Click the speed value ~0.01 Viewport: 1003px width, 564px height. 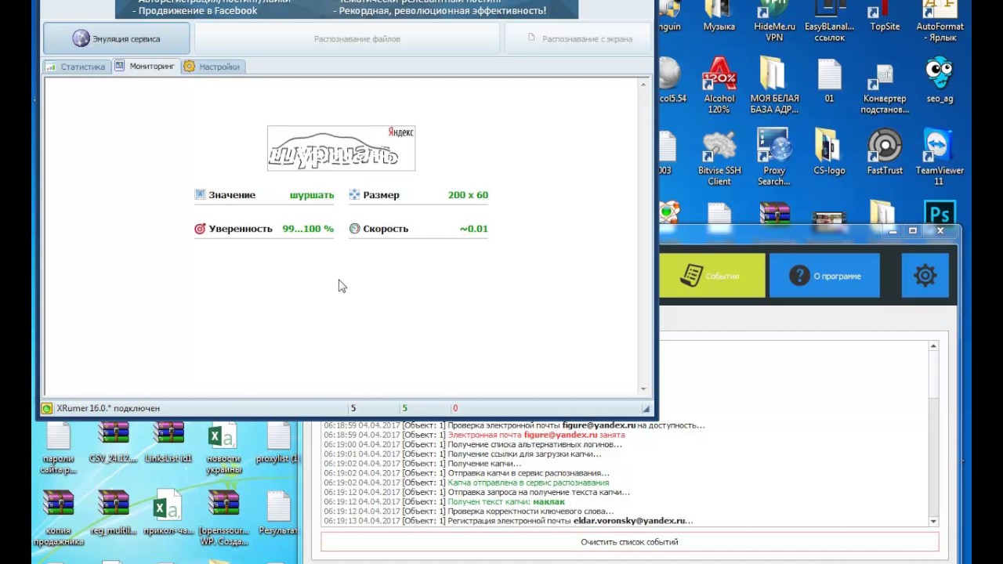coord(473,229)
